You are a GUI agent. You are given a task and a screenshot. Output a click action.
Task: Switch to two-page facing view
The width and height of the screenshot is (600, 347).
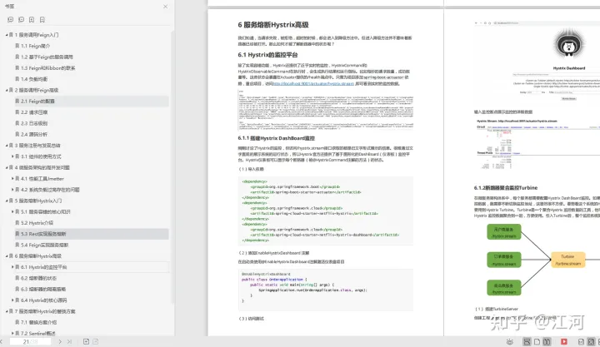[x=547, y=342]
